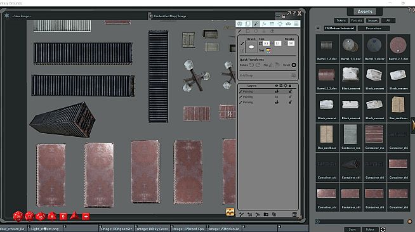The height and width of the screenshot is (232, 415).
Task: Flip vertically in Quick Transforms
Action: pyautogui.click(x=277, y=65)
